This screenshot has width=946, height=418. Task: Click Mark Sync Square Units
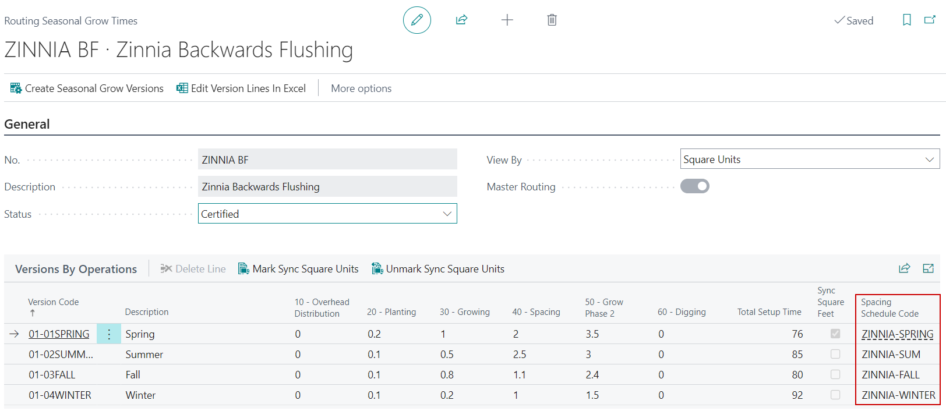tap(298, 269)
